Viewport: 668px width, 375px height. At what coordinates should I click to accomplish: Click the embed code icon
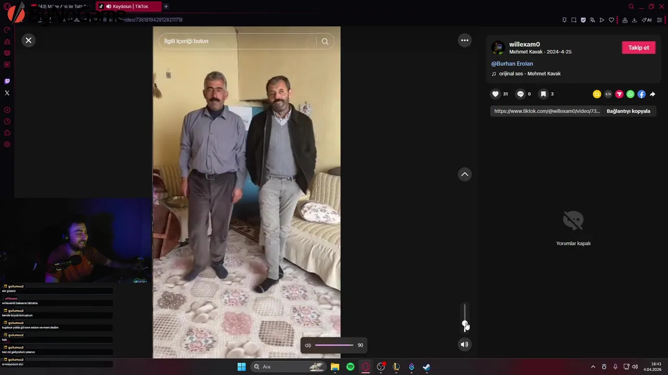tap(608, 94)
